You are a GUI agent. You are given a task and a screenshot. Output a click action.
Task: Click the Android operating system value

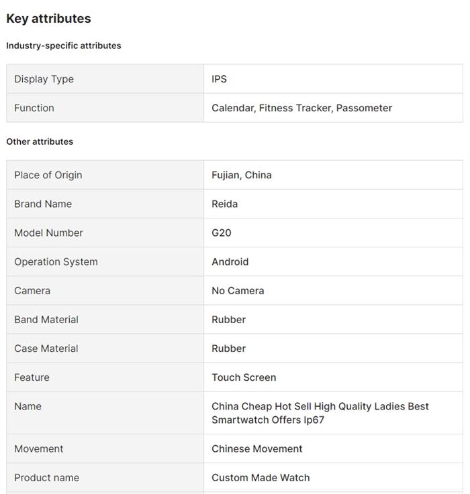(230, 261)
